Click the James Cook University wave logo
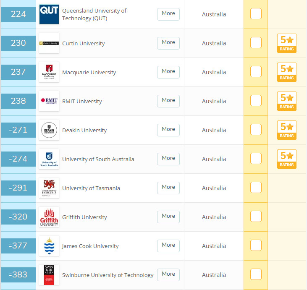 (x=49, y=246)
